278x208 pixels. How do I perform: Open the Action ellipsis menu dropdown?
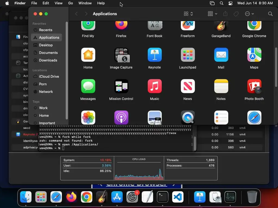pos(249,14)
